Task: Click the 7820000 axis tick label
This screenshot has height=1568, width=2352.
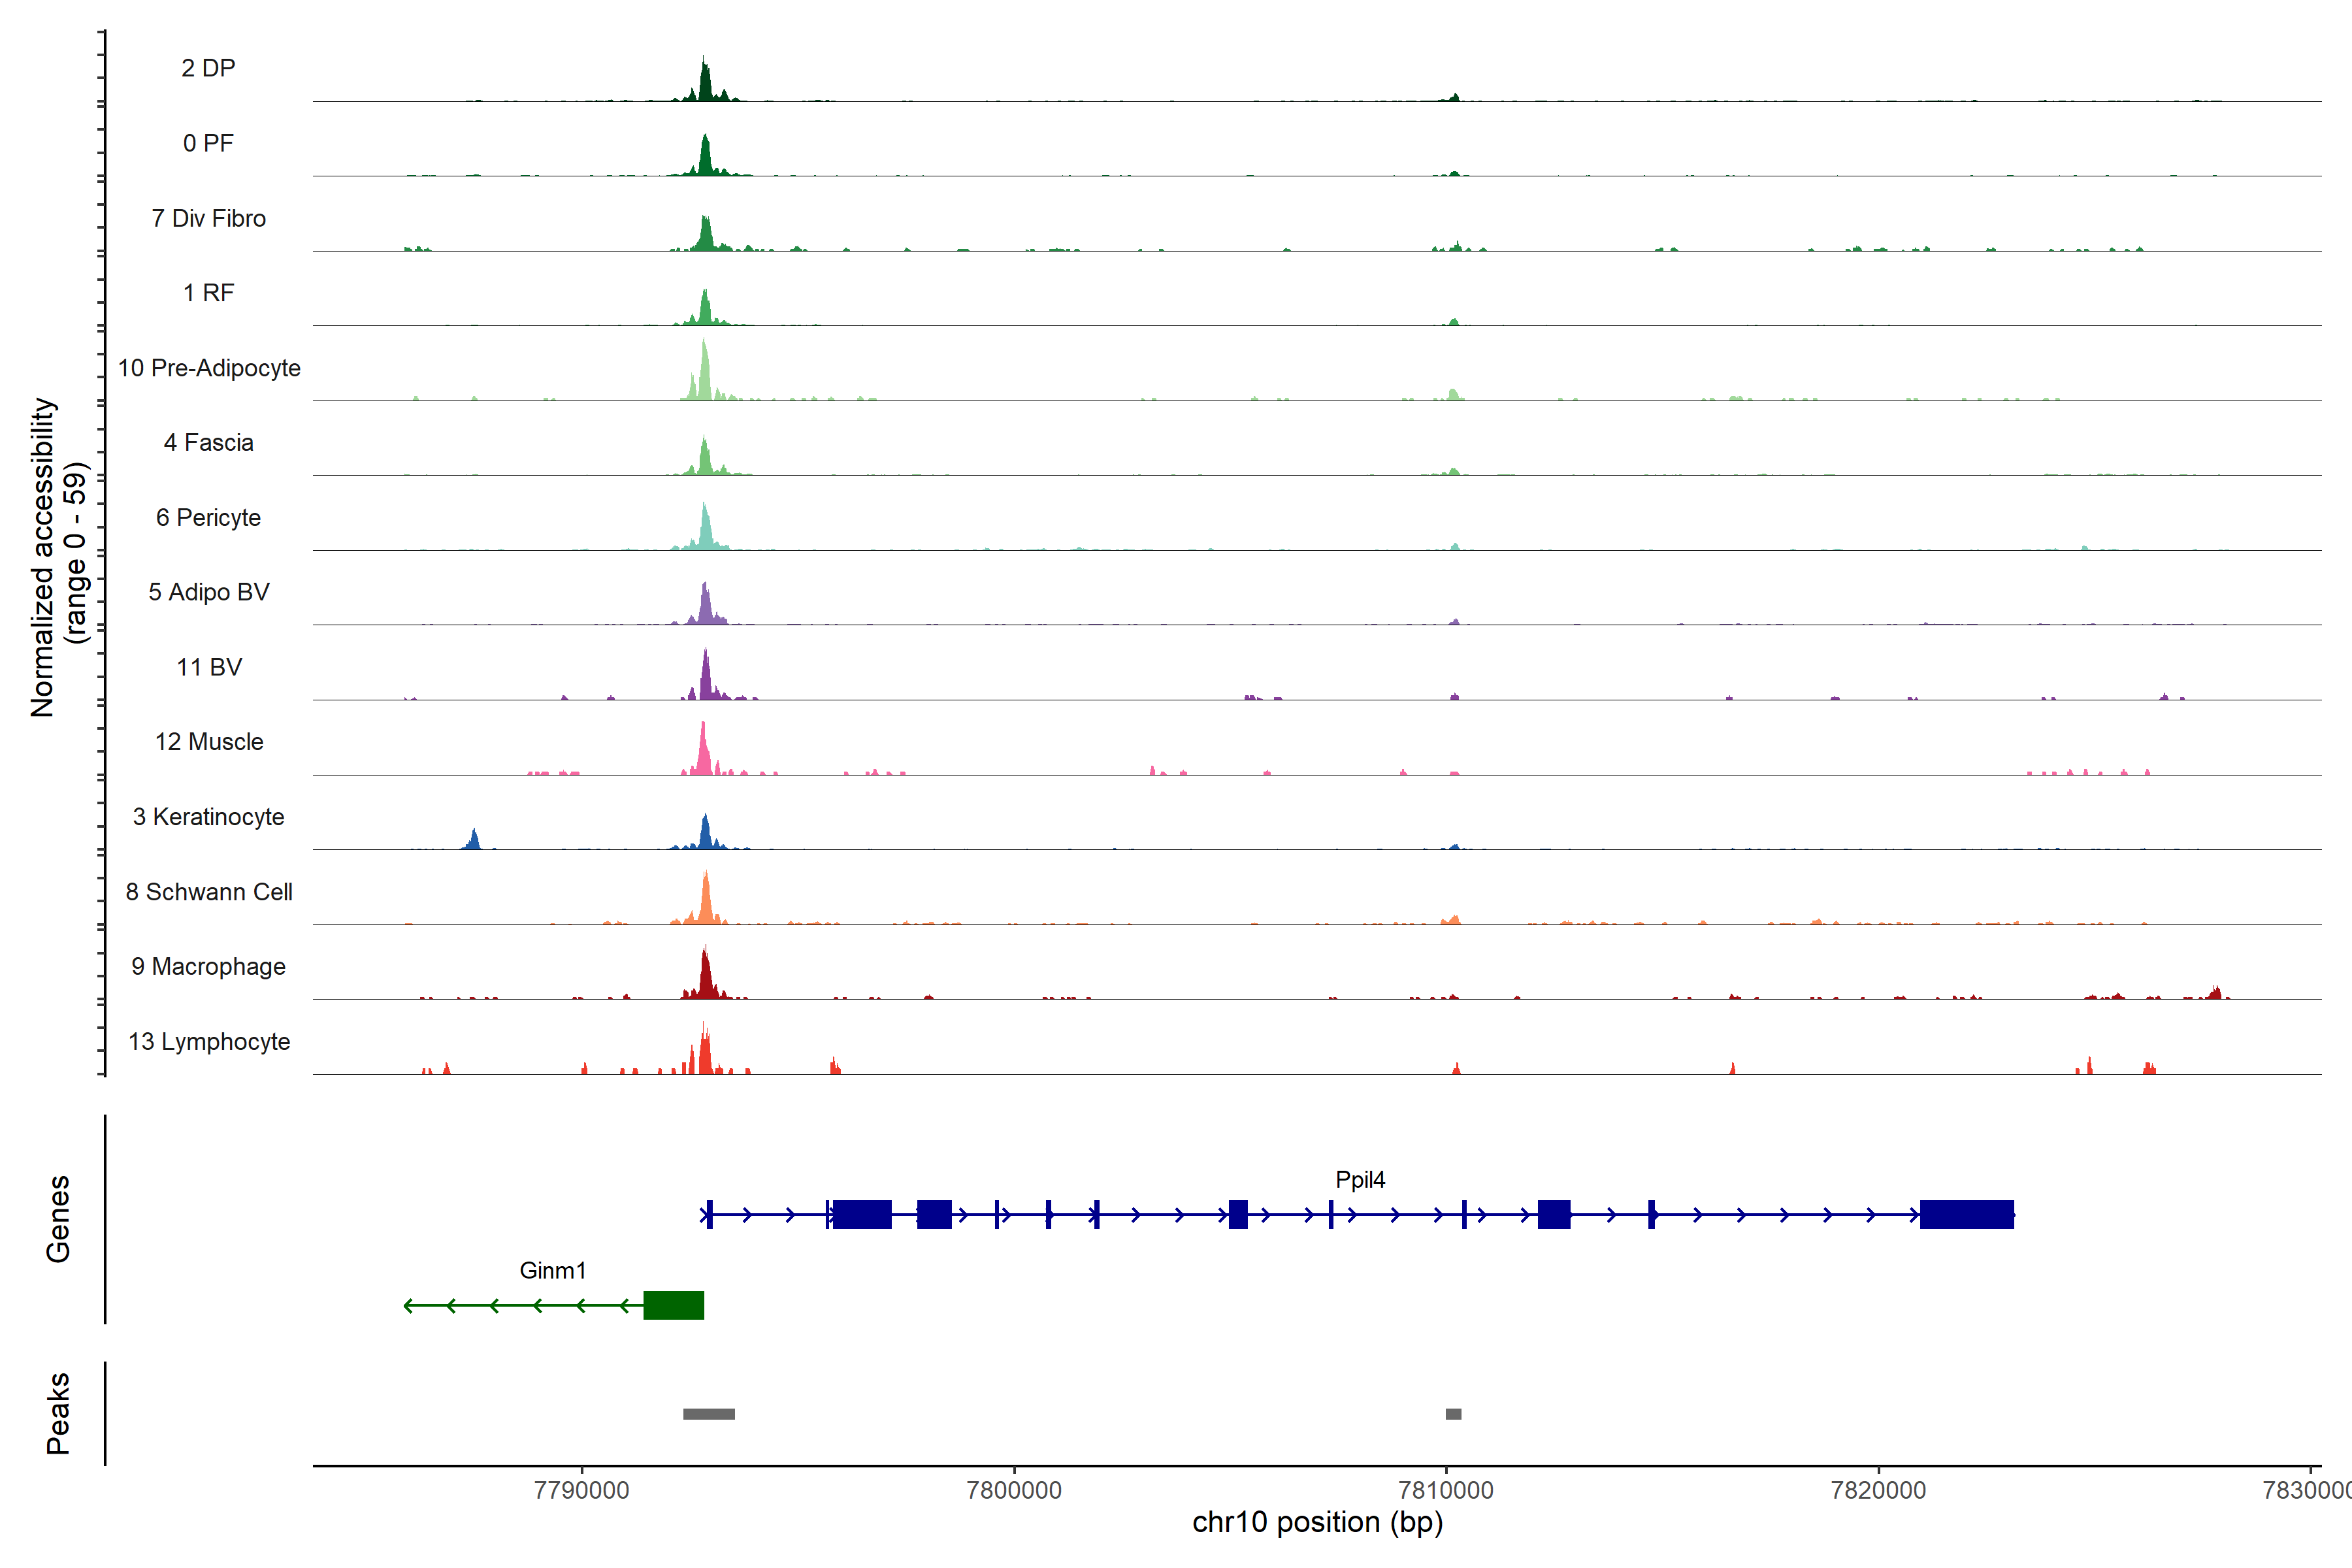Action: [1878, 1490]
